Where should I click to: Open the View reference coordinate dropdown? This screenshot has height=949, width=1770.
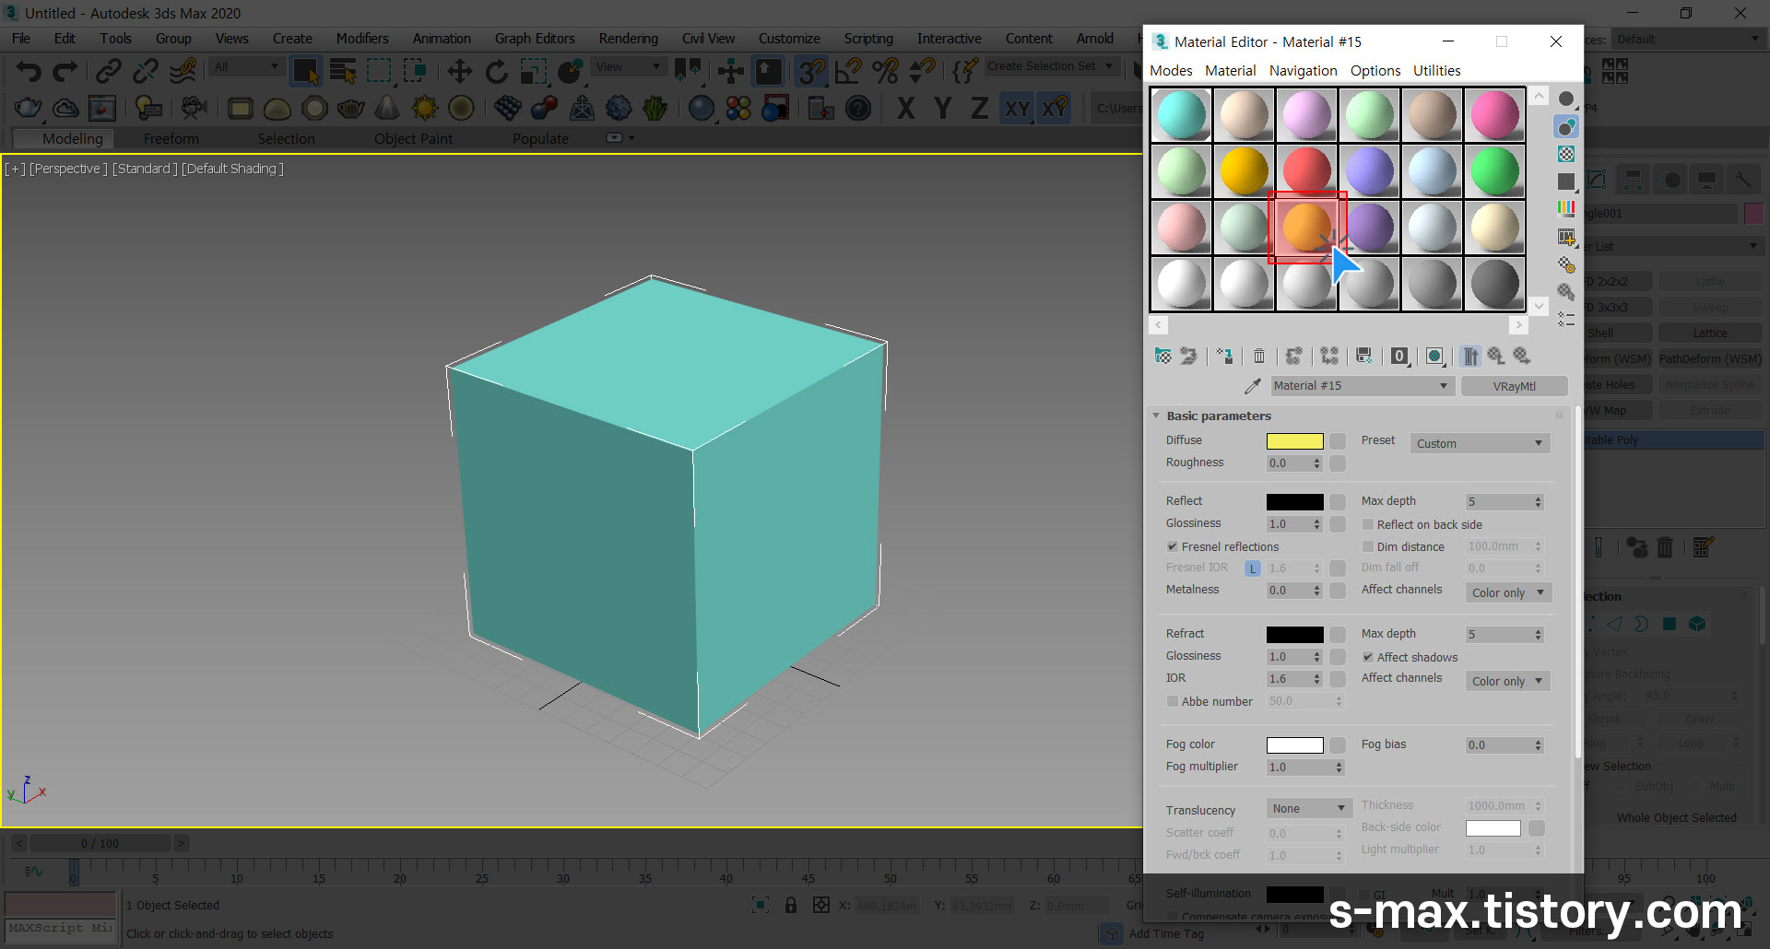click(629, 66)
